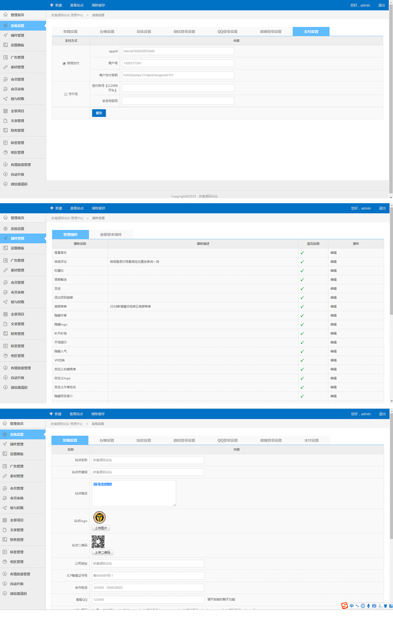Image resolution: width=393 pixels, height=618 pixels.
Task: Click into the ICP备案证书号 text field
Action: coord(147,576)
